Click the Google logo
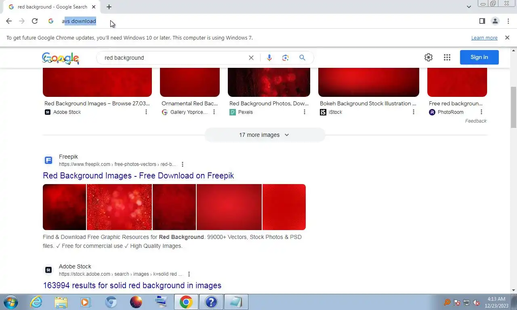 [61, 58]
